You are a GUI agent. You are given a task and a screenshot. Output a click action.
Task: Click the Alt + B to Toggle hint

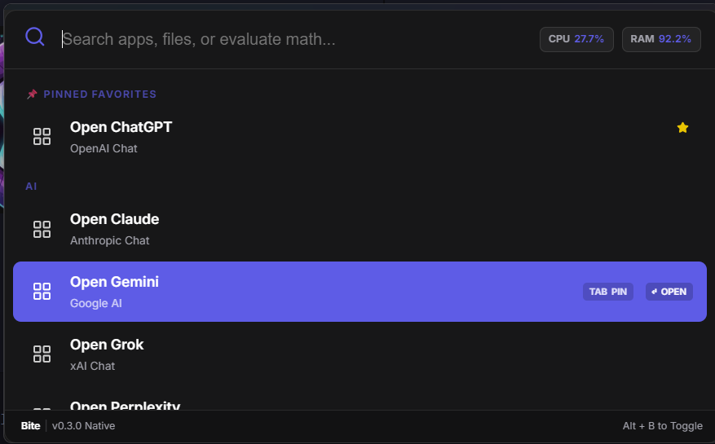point(661,426)
